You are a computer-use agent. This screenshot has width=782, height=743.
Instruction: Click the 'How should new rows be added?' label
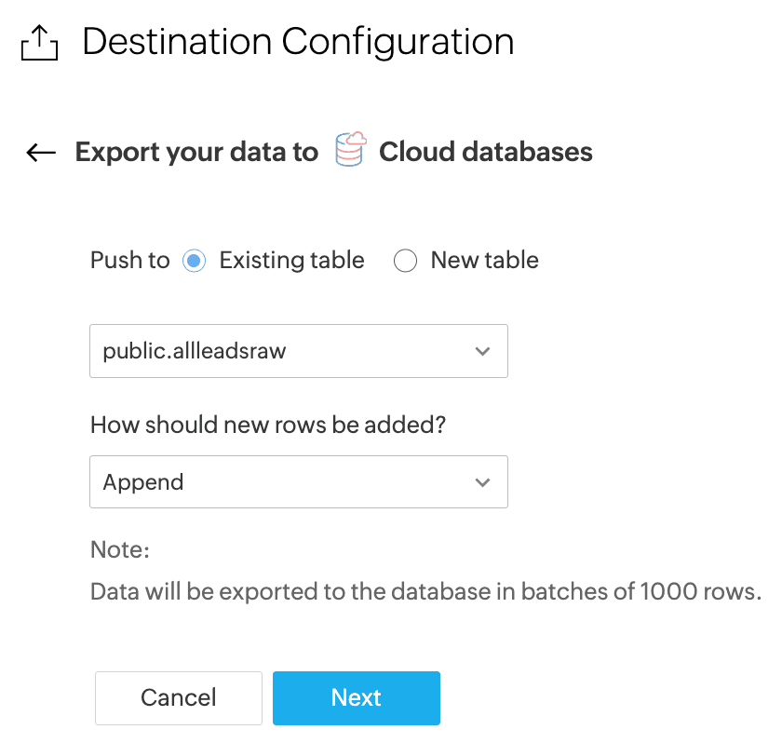[268, 426]
